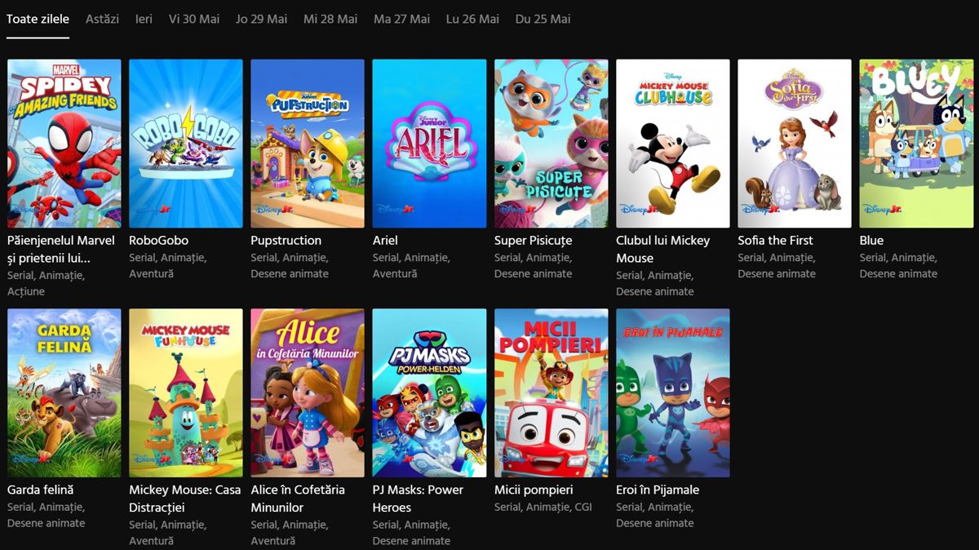This screenshot has width=979, height=550.
Task: Click the genre line below PJ Masks: Power Heroes
Action: pyautogui.click(x=412, y=532)
